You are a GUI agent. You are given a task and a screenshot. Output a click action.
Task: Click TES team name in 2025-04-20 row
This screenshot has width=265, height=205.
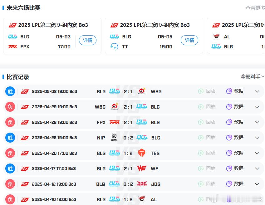155,153
